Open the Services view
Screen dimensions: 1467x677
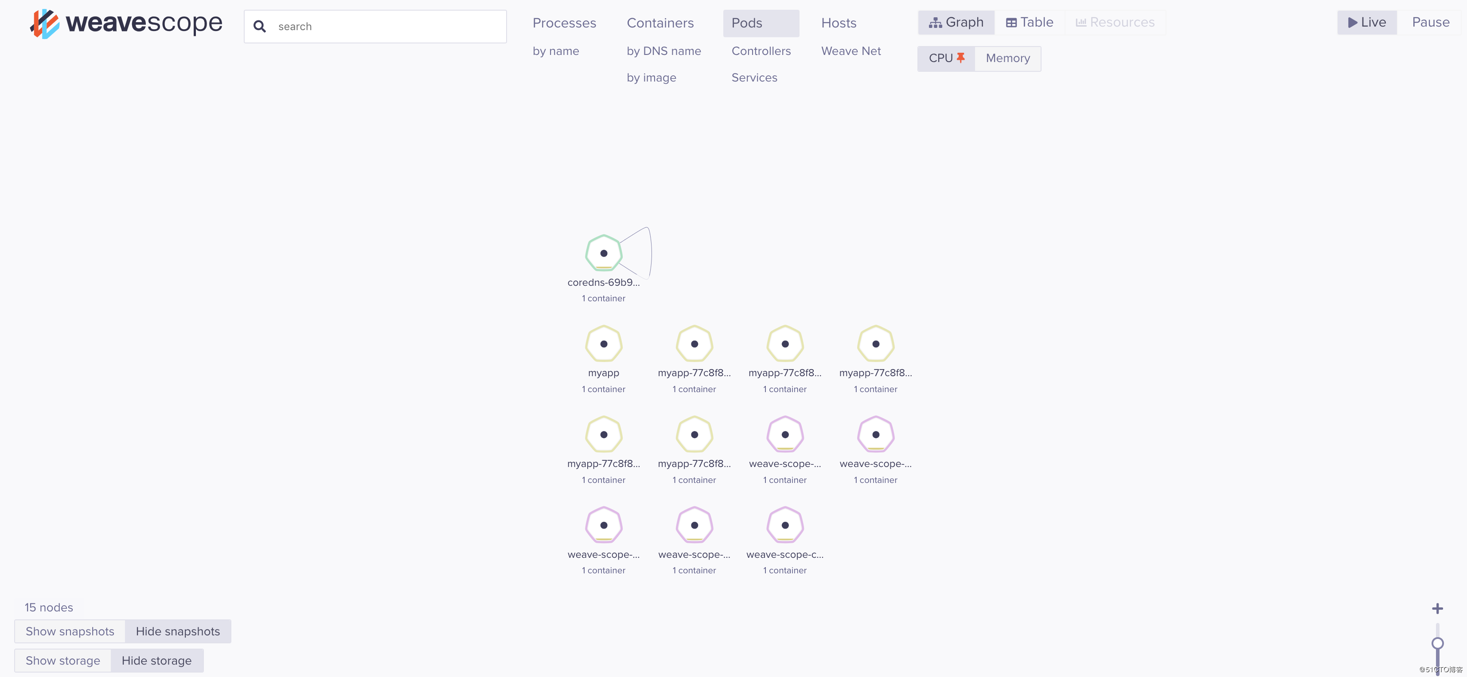(754, 78)
